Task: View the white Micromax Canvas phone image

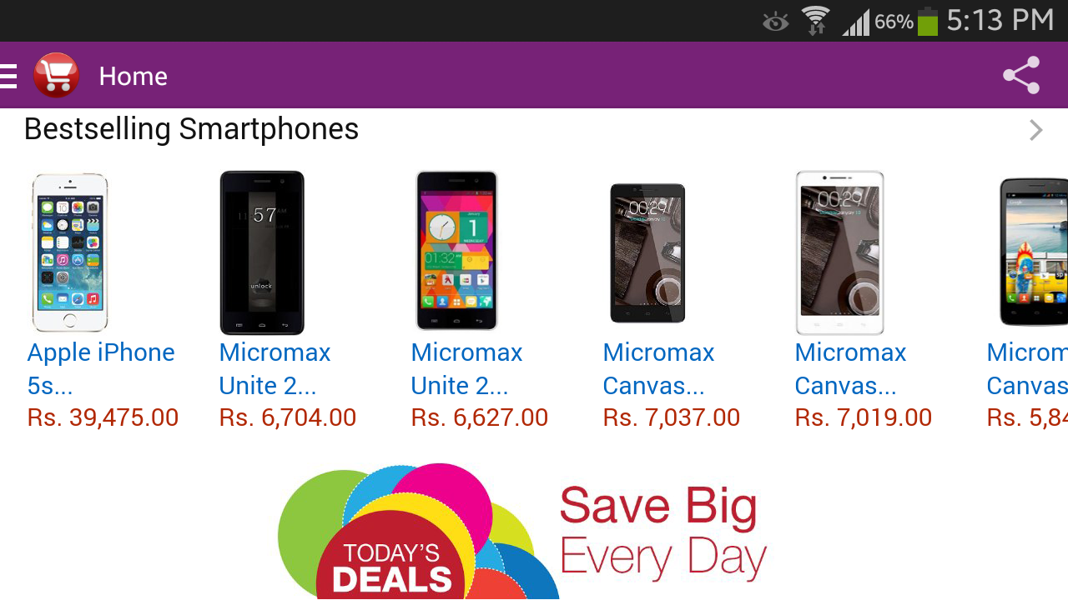Action: pyautogui.click(x=839, y=252)
